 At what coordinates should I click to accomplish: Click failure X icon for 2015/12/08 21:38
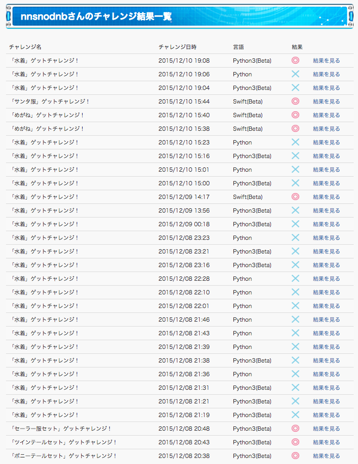pyautogui.click(x=295, y=360)
